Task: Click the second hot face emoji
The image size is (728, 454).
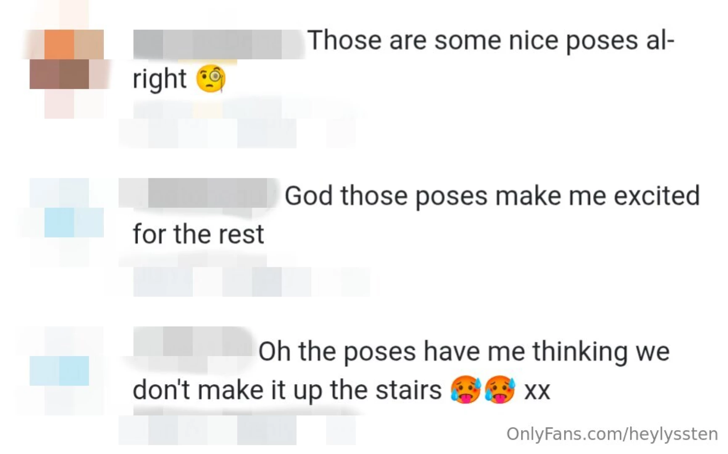Action: tap(500, 390)
